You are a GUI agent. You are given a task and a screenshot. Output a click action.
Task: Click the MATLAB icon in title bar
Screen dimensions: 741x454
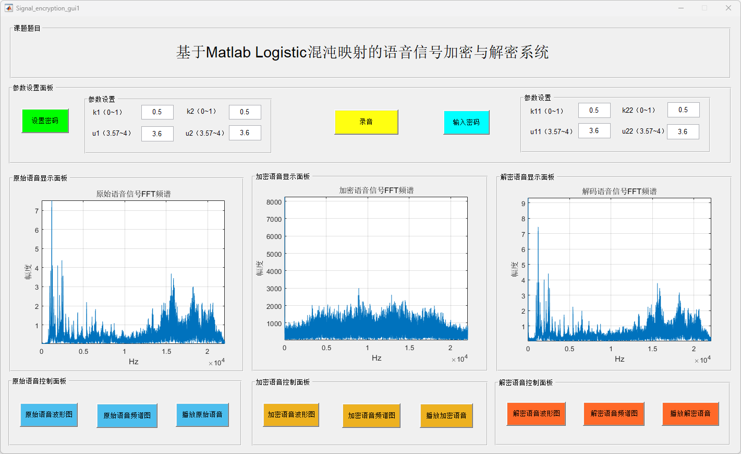9,8
